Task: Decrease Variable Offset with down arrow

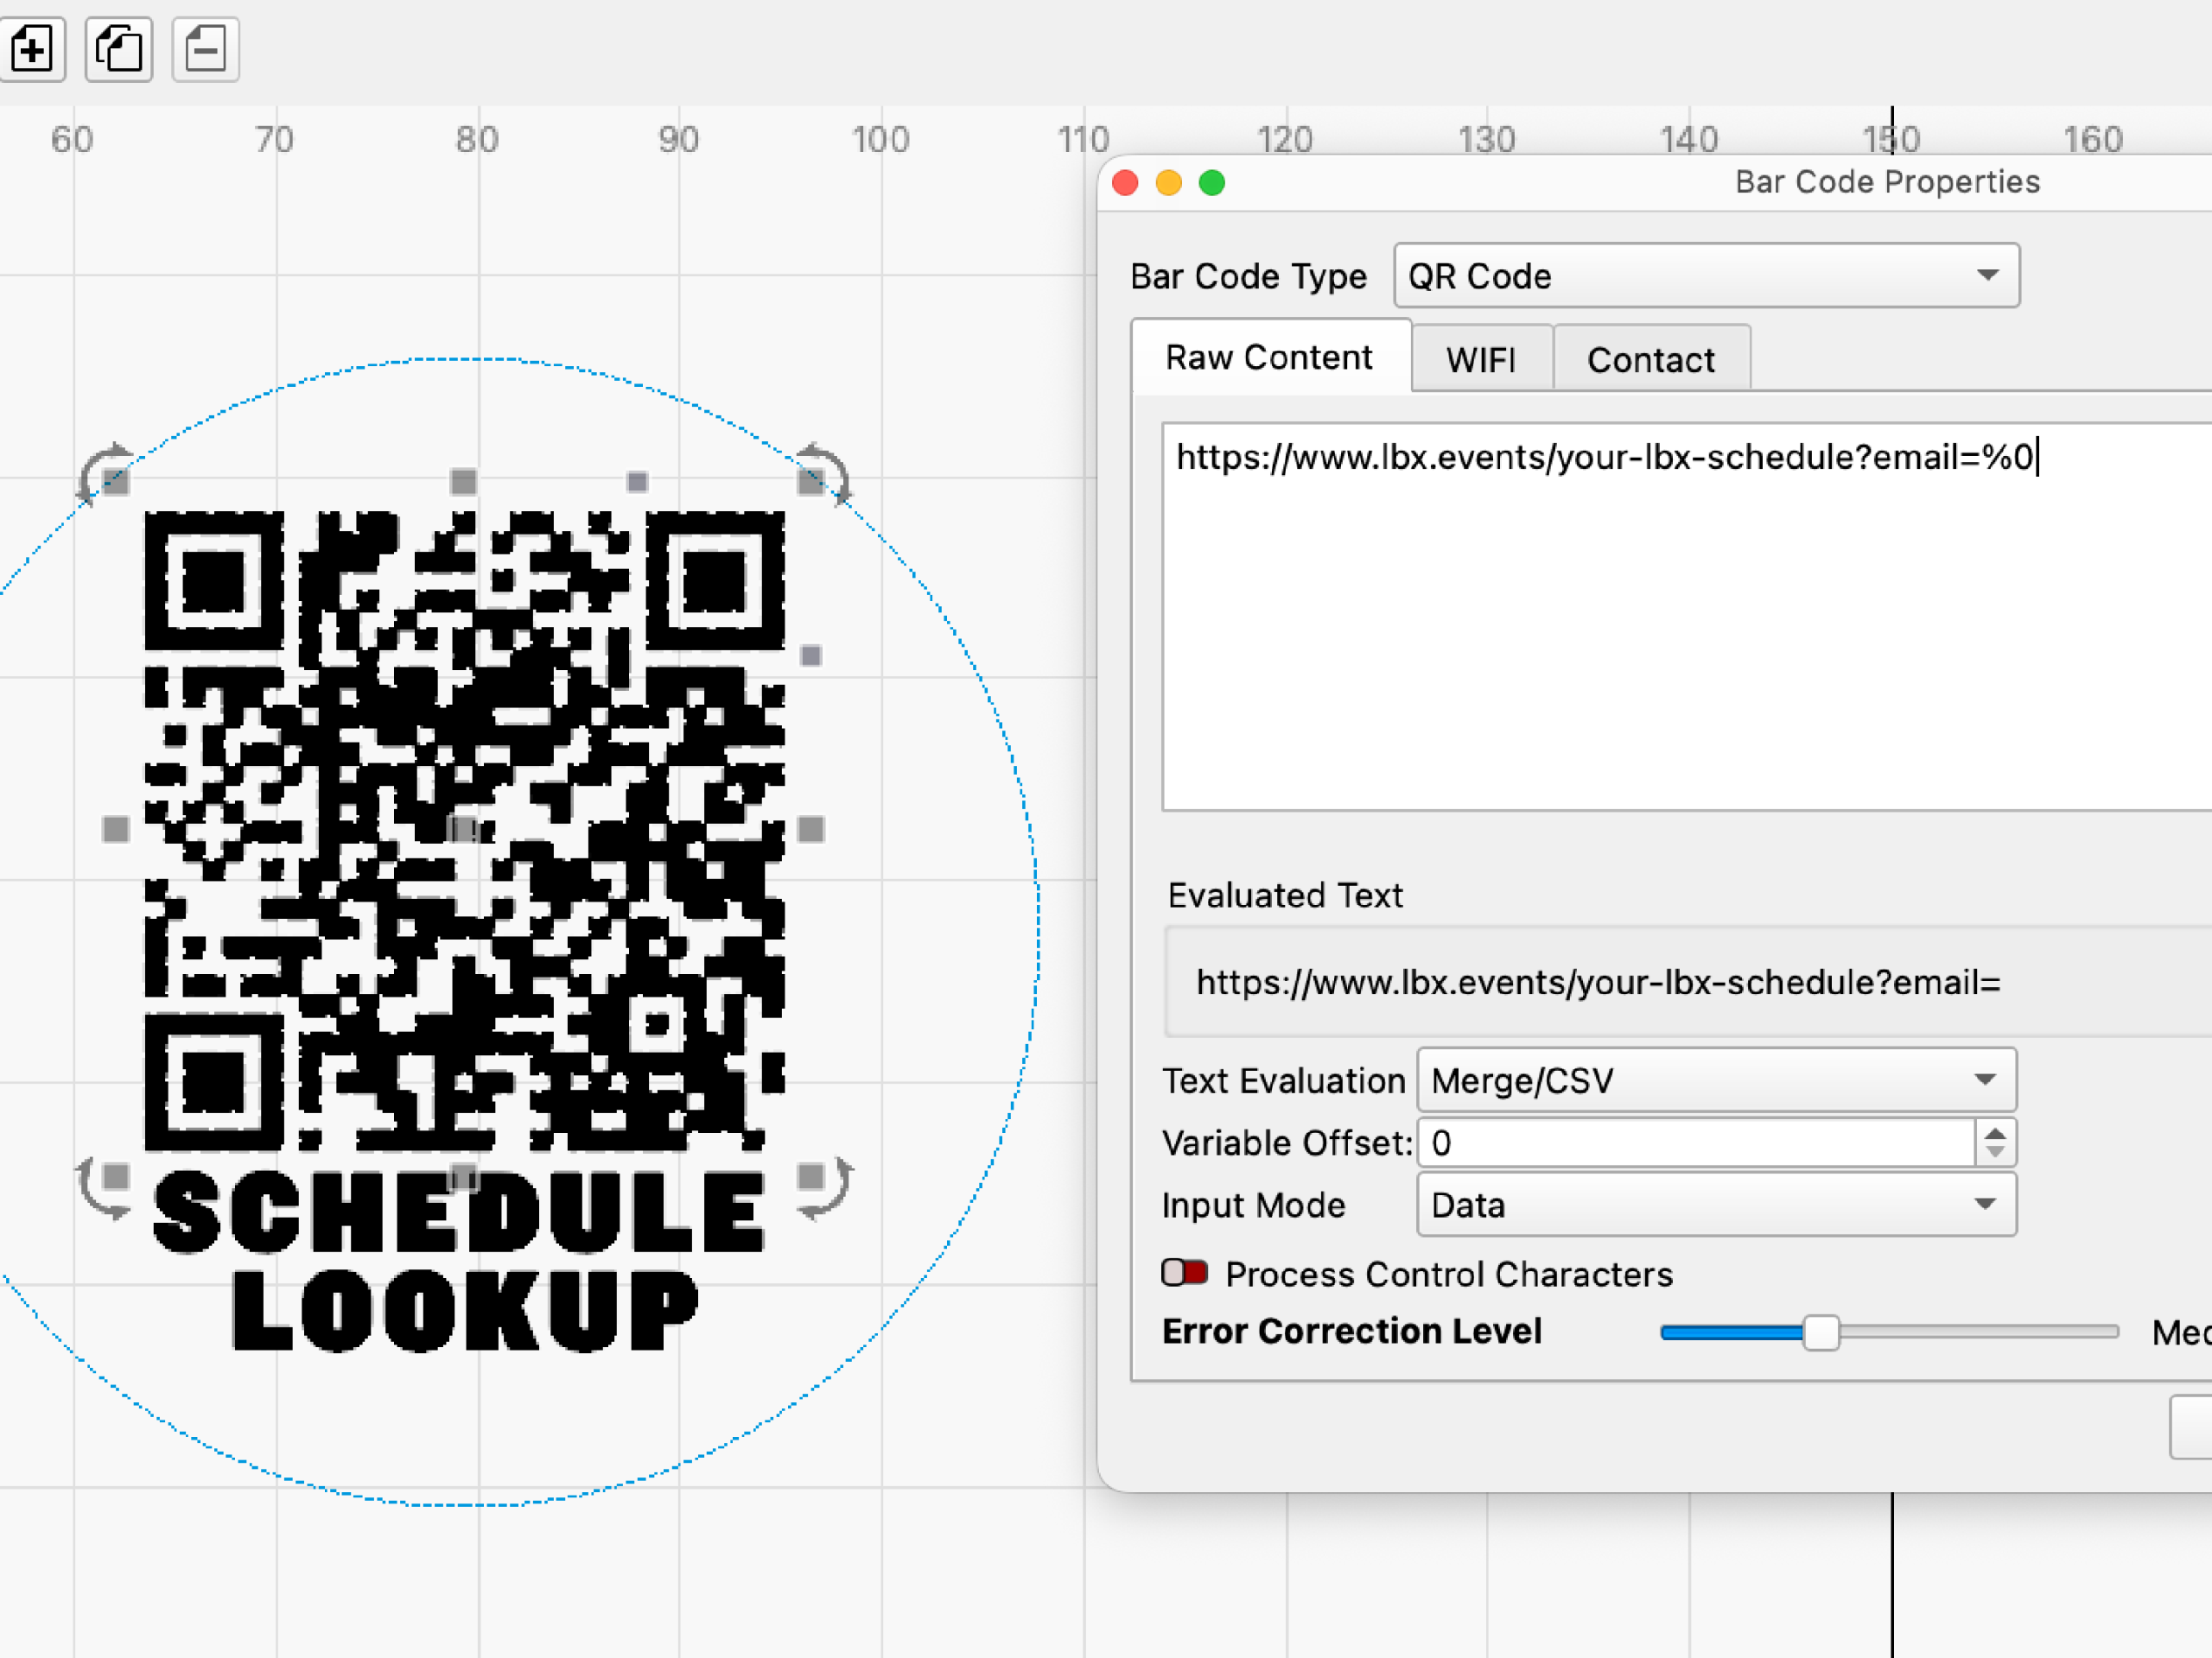Action: pyautogui.click(x=1995, y=1152)
